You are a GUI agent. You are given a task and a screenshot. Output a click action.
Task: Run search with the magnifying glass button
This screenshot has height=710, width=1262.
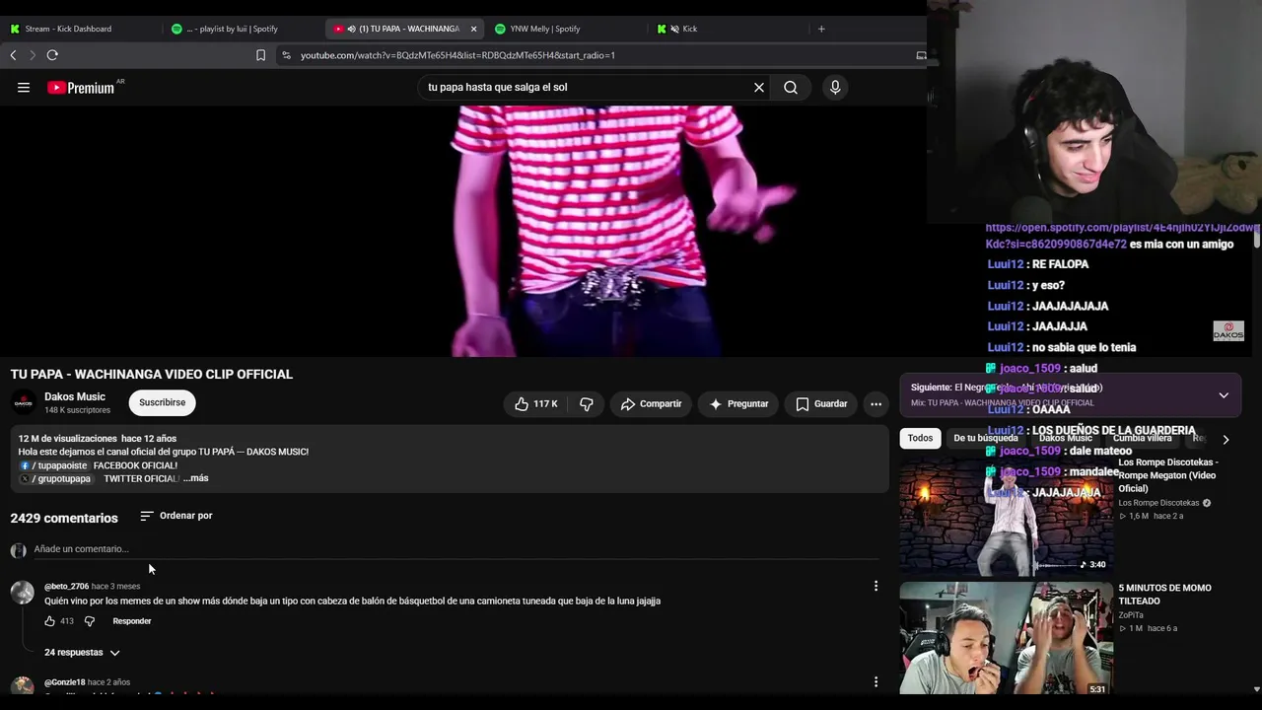(791, 88)
